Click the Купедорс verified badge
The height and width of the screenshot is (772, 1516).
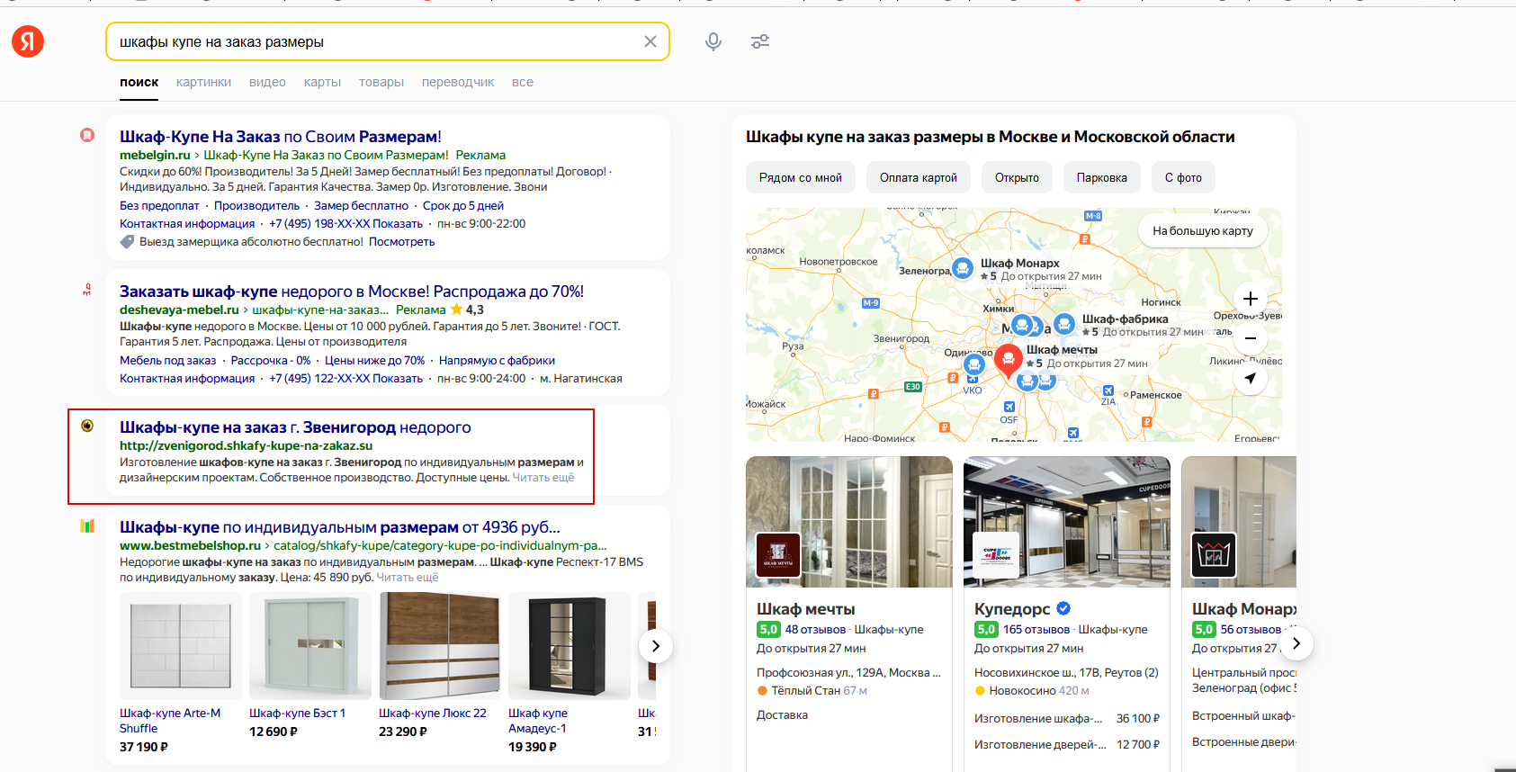coord(1063,608)
